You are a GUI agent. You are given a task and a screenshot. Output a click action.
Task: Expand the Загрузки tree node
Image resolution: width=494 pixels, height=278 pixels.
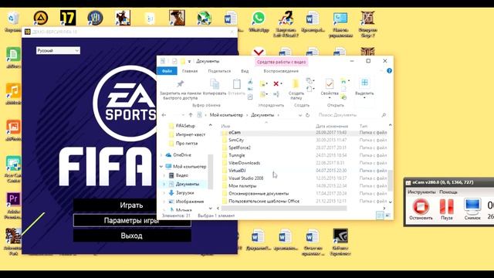pyautogui.click(x=164, y=192)
